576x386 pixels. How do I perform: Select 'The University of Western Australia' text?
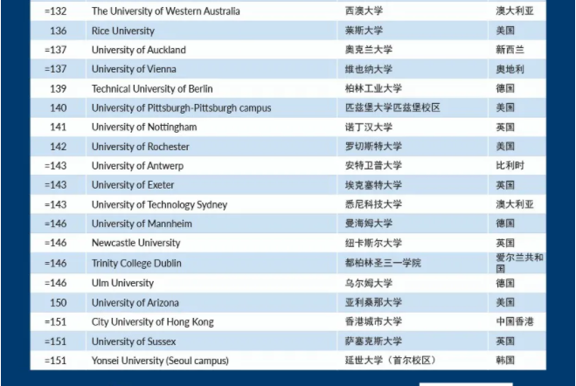[166, 11]
